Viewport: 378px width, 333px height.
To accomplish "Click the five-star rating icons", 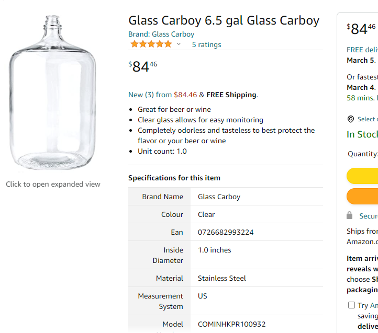I will click(151, 44).
